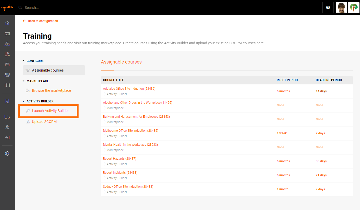Click the tree organization logo thumbnail
The height and width of the screenshot is (210, 360).
[x=354, y=8]
